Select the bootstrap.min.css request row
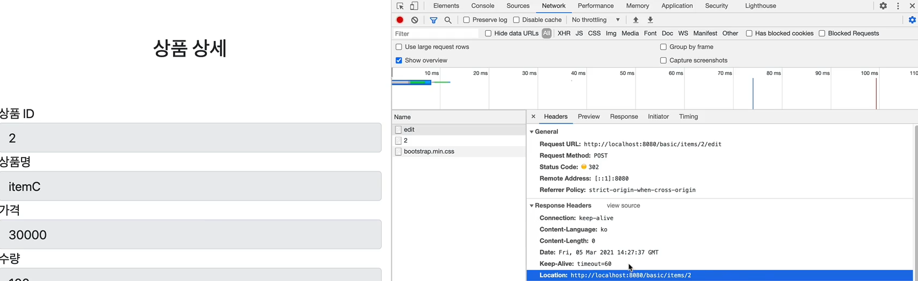Screen dimensions: 918x281 coord(459,152)
